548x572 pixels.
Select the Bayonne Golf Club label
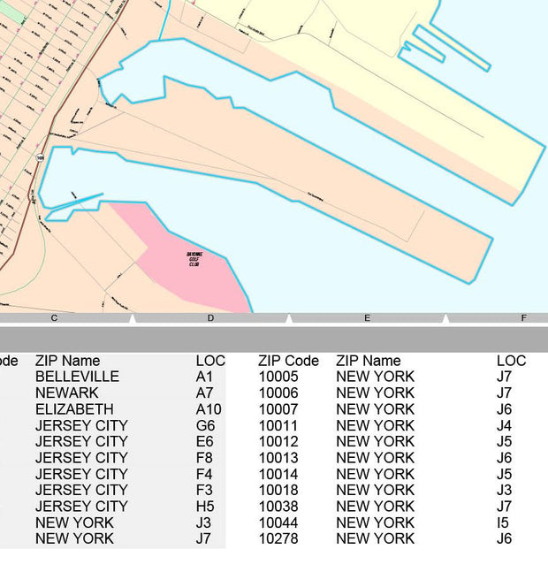(193, 258)
